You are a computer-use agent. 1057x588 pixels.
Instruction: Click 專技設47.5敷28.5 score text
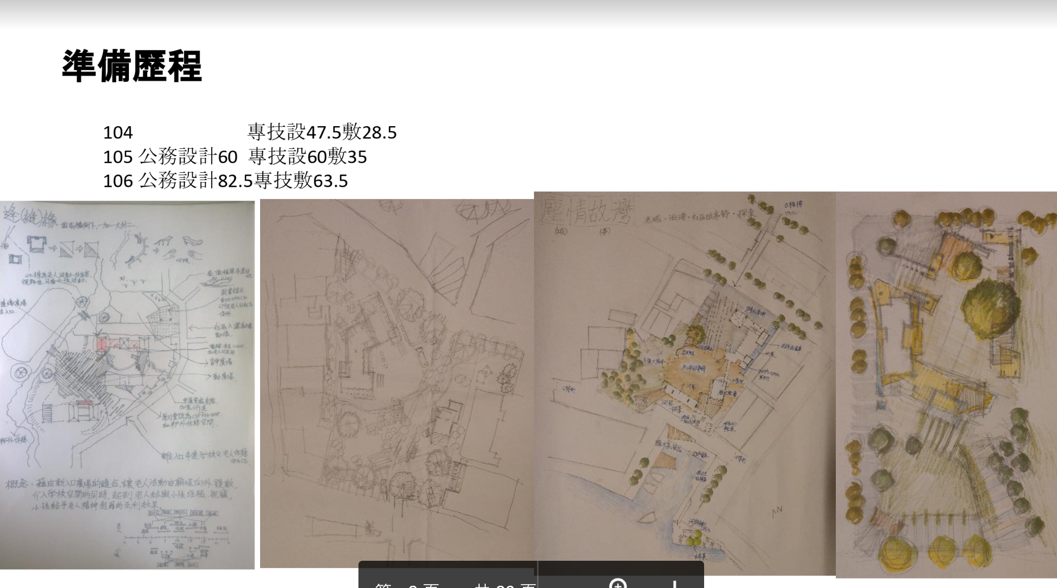click(322, 133)
